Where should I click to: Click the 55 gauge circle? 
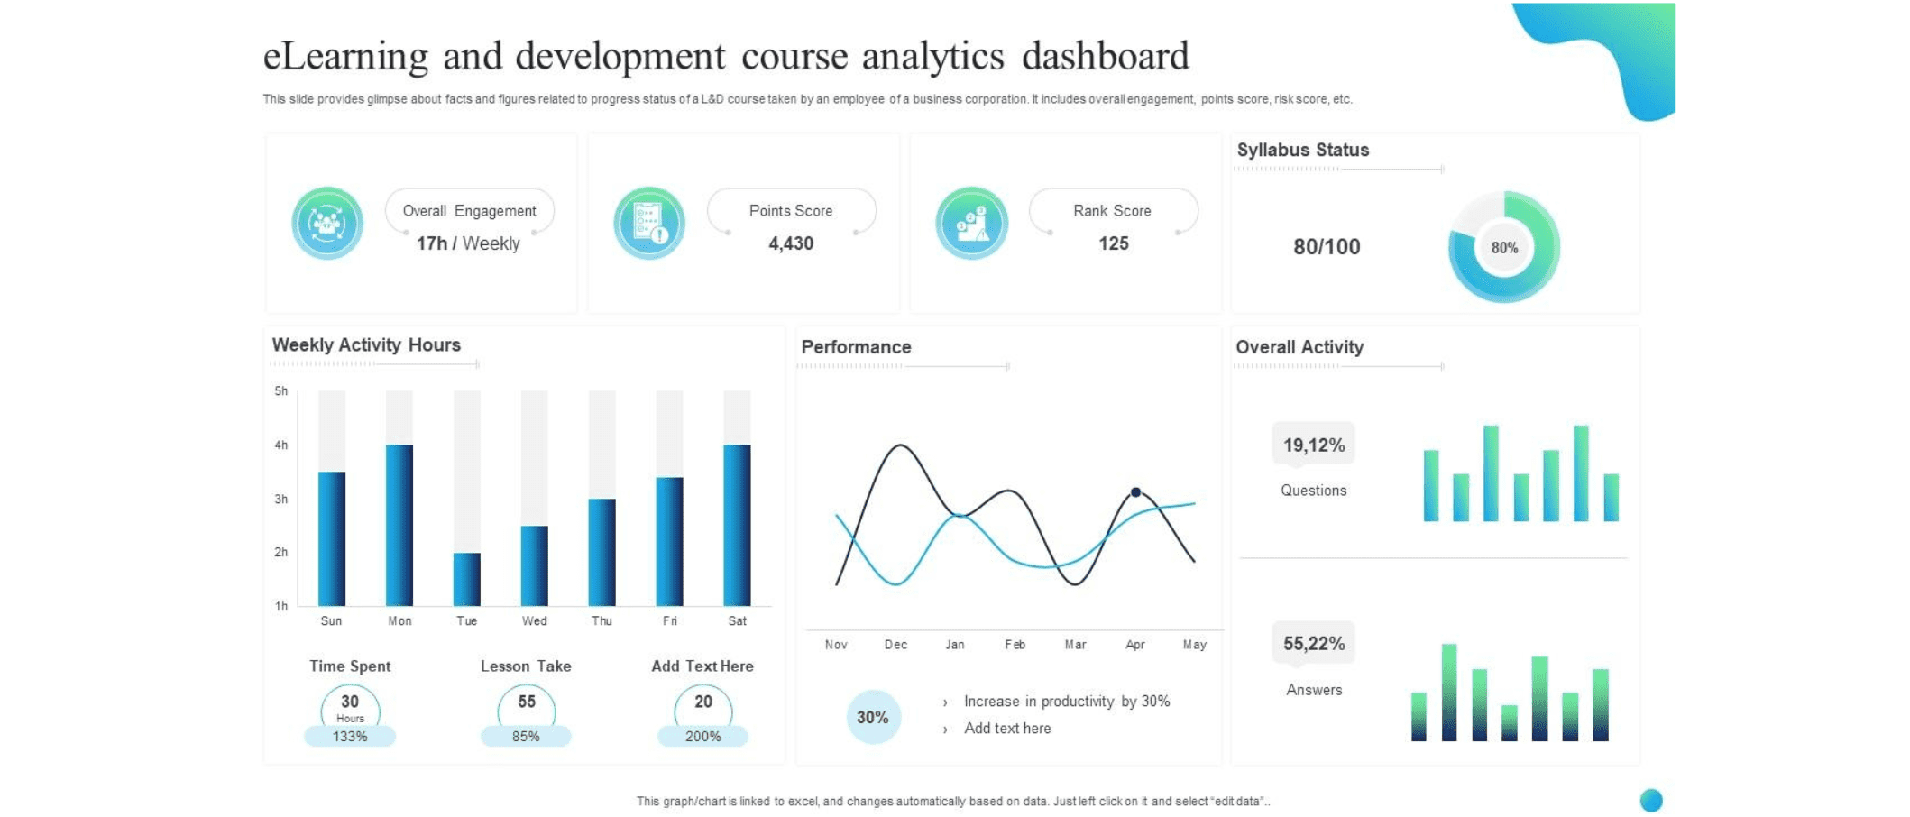[x=527, y=705]
